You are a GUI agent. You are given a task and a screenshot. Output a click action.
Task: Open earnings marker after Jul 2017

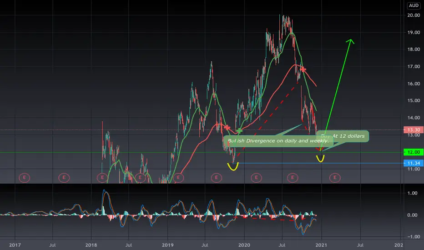[64, 178]
